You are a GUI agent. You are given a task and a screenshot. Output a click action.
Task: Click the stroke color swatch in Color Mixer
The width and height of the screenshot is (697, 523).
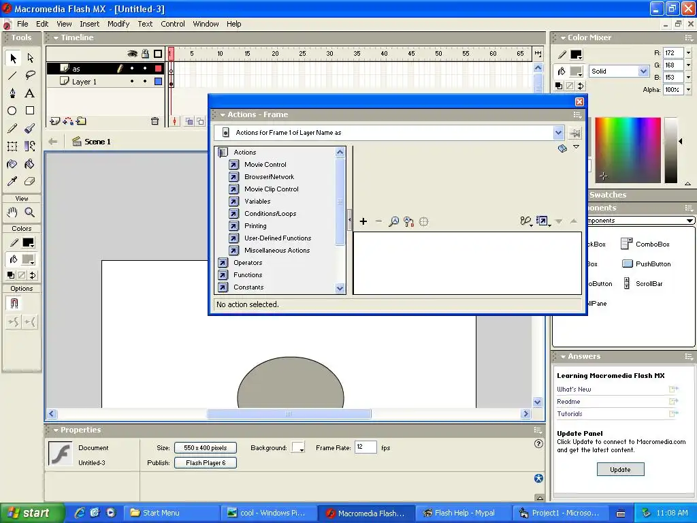[576, 54]
